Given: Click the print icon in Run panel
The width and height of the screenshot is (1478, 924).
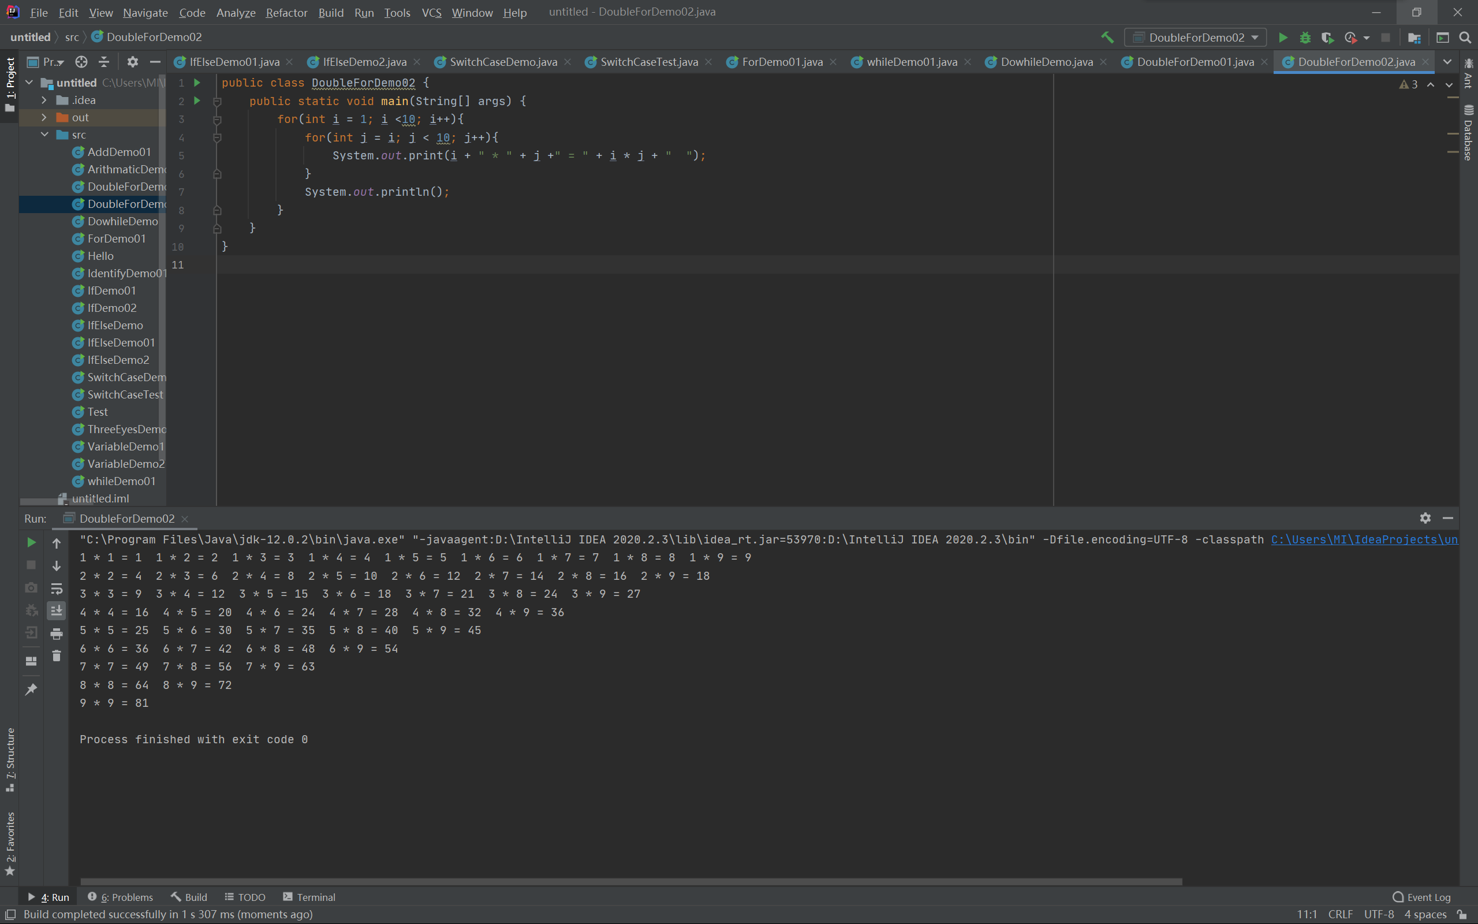Looking at the screenshot, I should 56,634.
